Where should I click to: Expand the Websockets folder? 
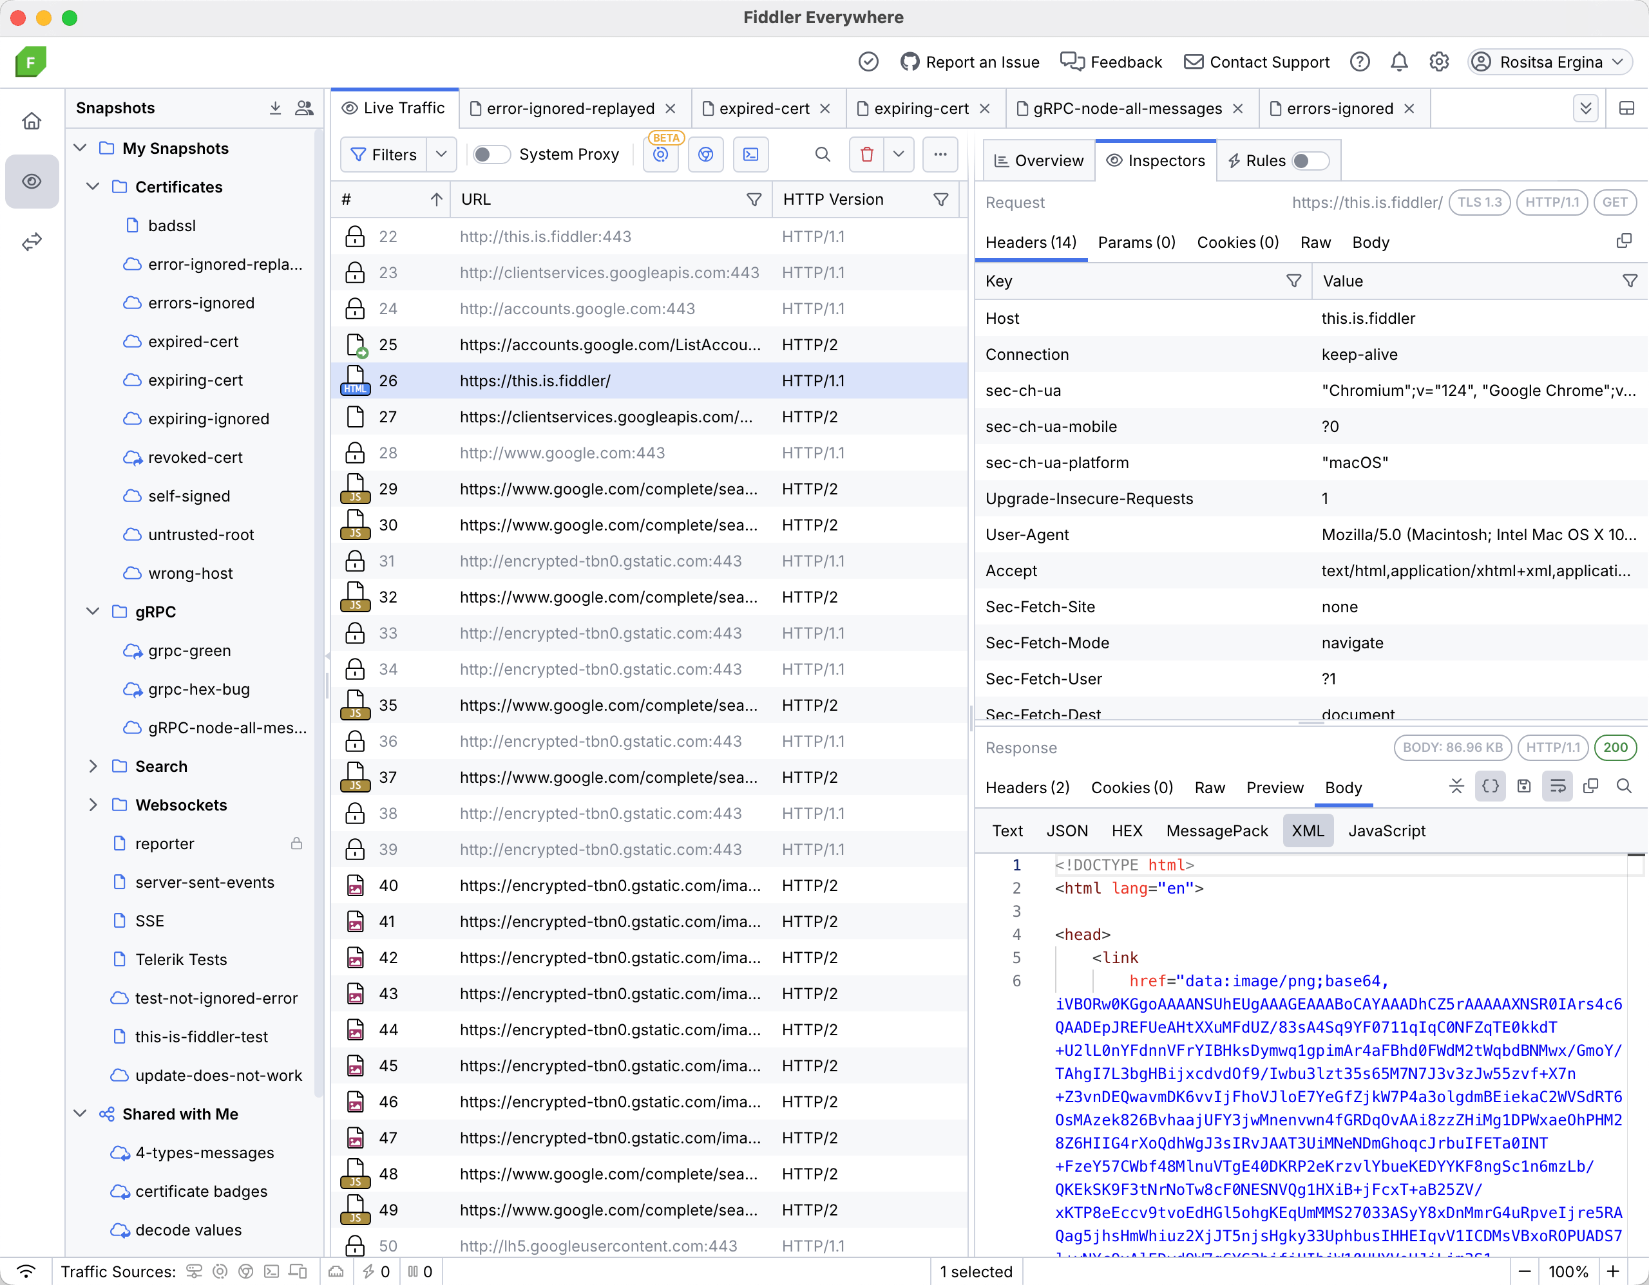pyautogui.click(x=93, y=805)
